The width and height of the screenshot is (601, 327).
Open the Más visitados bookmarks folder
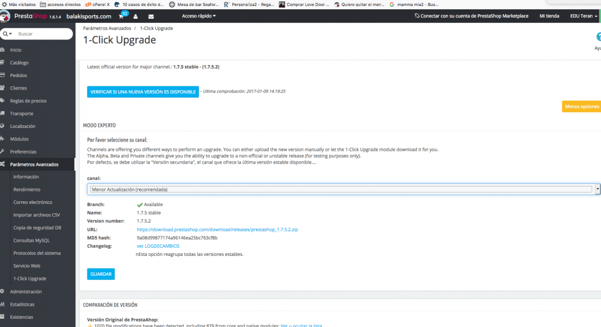[19, 4]
